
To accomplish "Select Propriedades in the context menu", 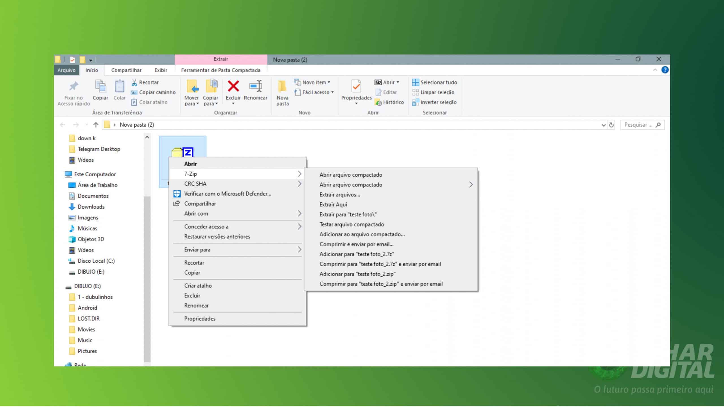I will tap(200, 319).
